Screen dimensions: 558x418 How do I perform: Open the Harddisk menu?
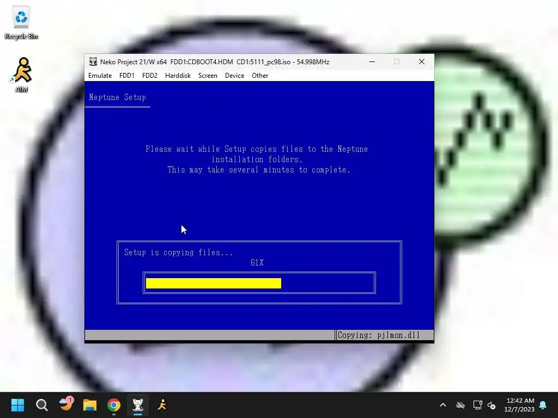point(178,75)
